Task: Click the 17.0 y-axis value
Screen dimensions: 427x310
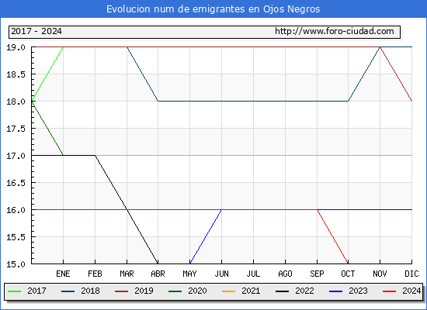Action: click(x=16, y=156)
